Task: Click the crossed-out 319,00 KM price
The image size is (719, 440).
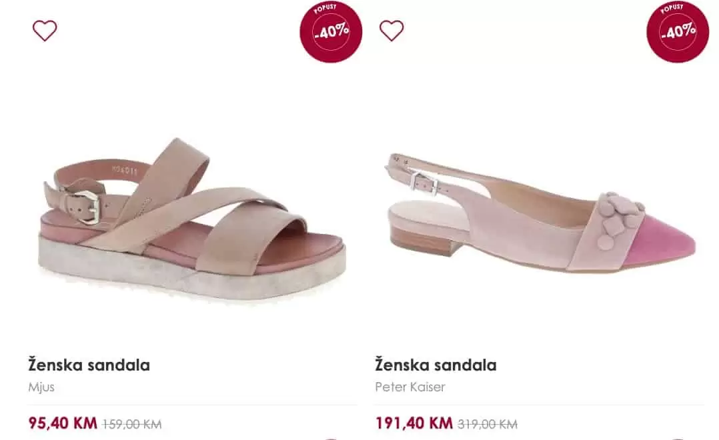Action: coord(487,423)
